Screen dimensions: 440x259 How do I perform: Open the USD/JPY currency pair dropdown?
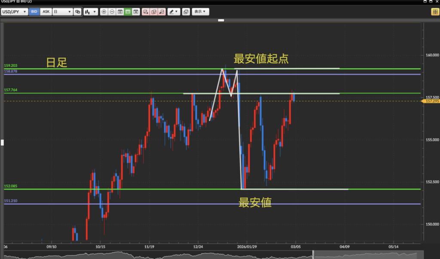tap(15, 12)
